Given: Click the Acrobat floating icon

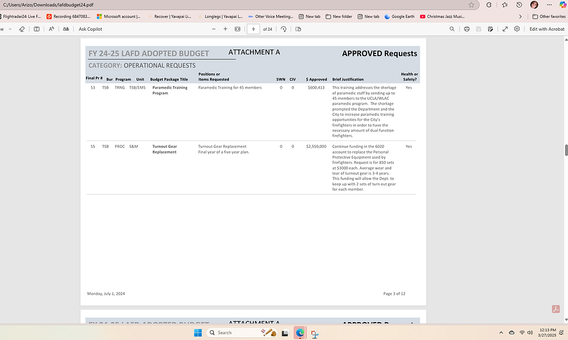Looking at the screenshot, I should (x=556, y=309).
